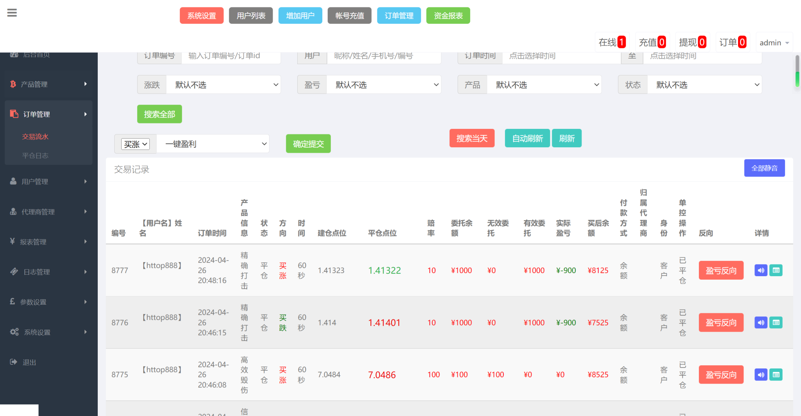Click the eraser icon beside 日志管理
The image size is (801, 416).
pos(14,271)
